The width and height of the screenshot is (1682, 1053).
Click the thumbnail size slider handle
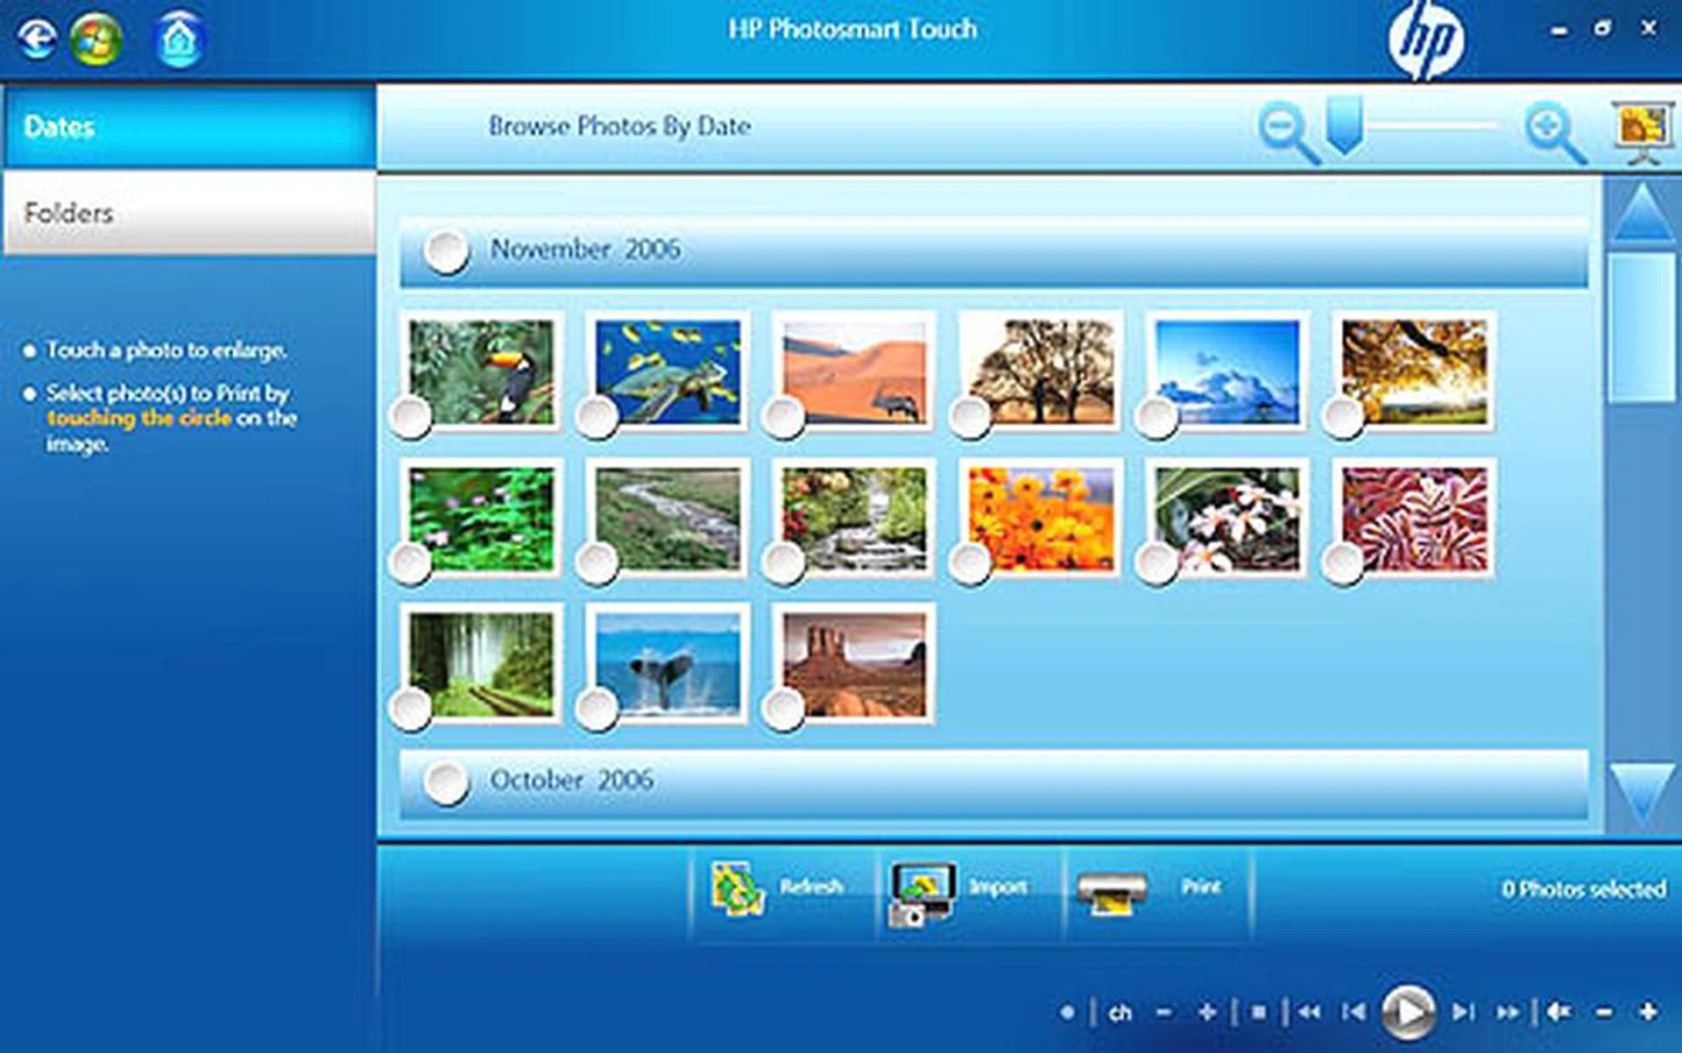point(1343,125)
